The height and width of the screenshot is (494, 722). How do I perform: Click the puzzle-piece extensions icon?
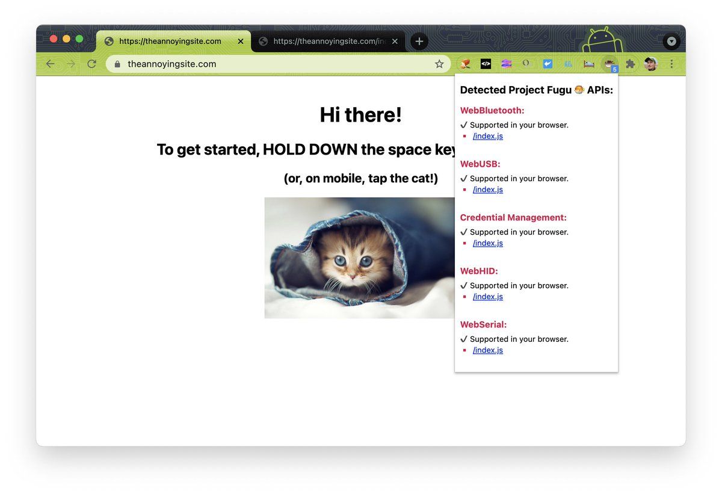point(629,63)
